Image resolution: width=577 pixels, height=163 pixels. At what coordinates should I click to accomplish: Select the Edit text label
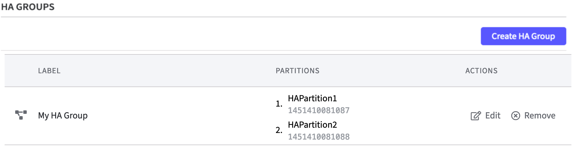click(492, 115)
